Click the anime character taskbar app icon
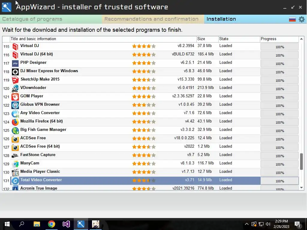The height and width of the screenshot is (230, 307). (x=96, y=224)
